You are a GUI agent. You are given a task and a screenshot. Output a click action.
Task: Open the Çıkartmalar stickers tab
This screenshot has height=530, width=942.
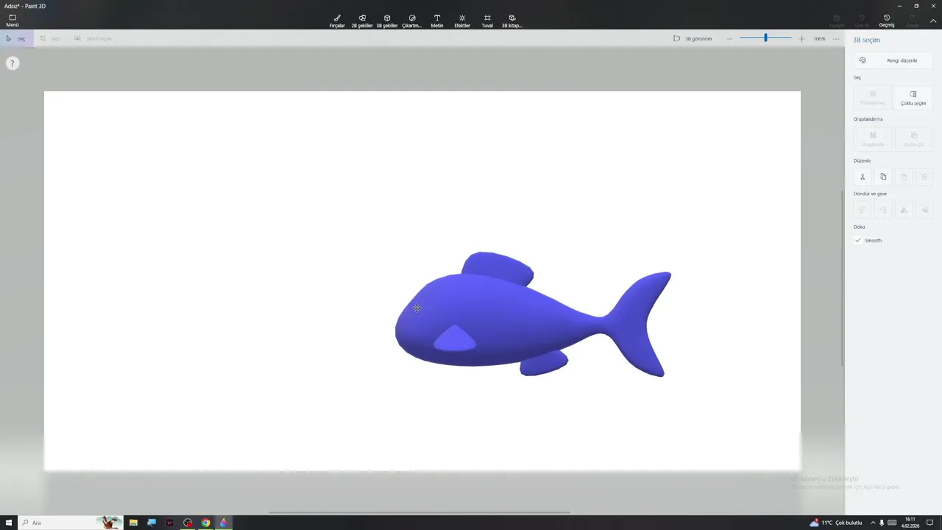412,21
